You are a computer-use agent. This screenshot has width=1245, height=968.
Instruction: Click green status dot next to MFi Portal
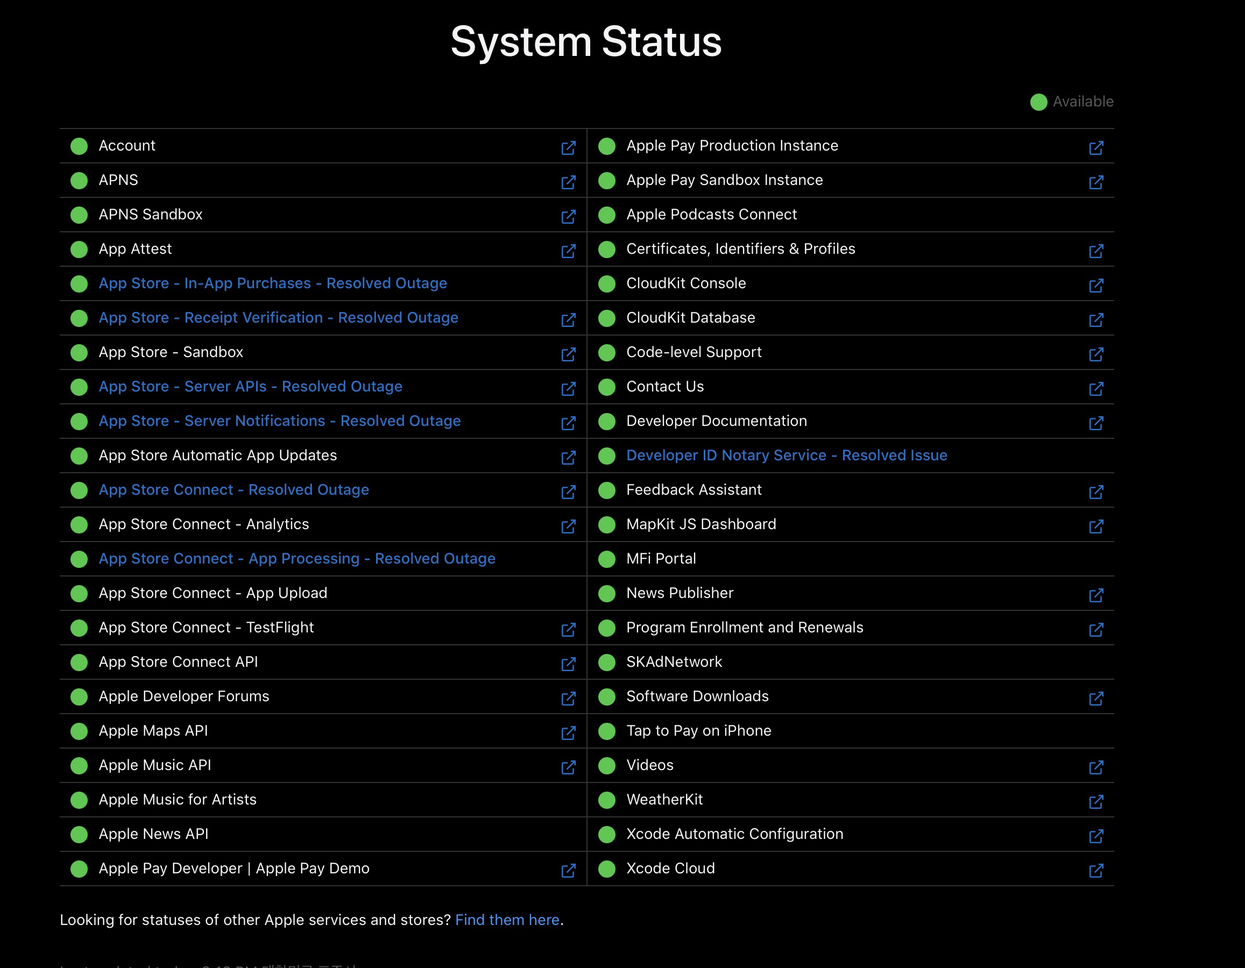click(606, 559)
